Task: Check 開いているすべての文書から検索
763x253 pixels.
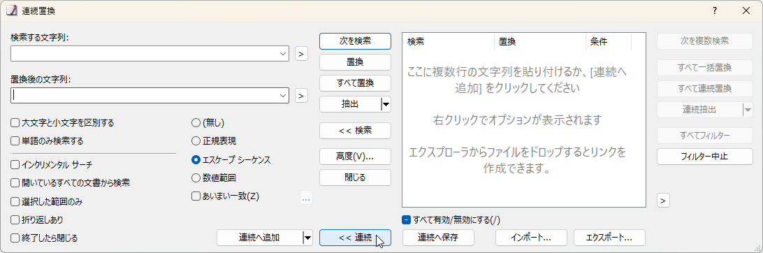Action: [x=70, y=183]
